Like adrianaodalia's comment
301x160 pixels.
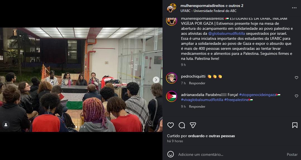pos(297,96)
